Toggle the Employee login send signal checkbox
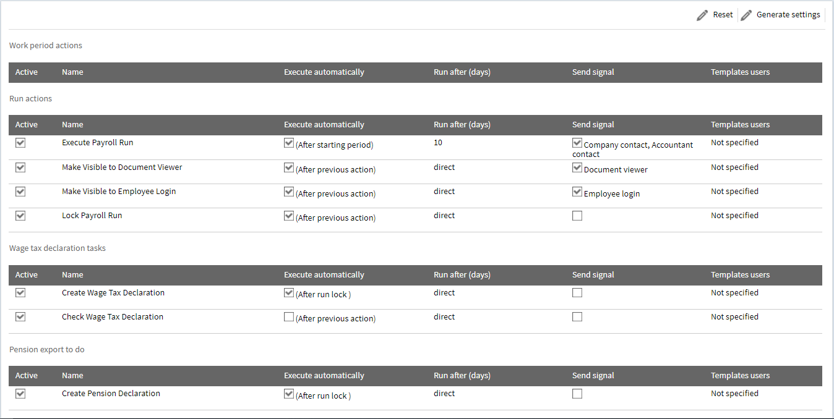The image size is (834, 419). click(577, 192)
